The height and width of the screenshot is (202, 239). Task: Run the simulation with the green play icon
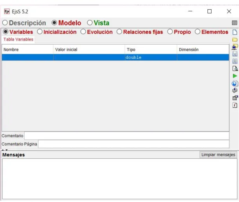tap(235, 76)
